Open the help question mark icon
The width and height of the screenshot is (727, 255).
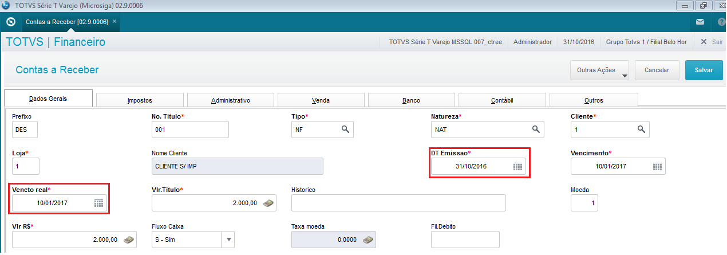(721, 22)
